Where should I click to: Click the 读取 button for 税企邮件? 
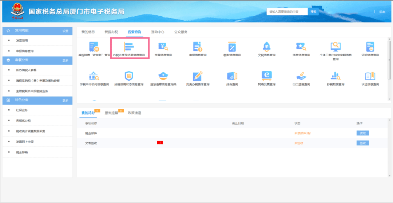coord(362,133)
